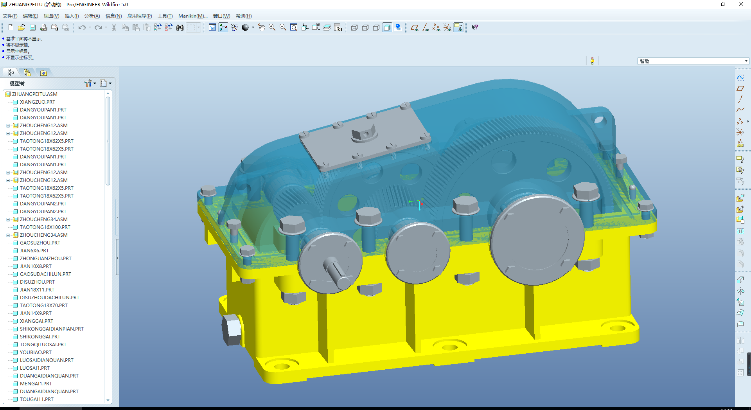Click the Find binoculars icon

point(180,27)
